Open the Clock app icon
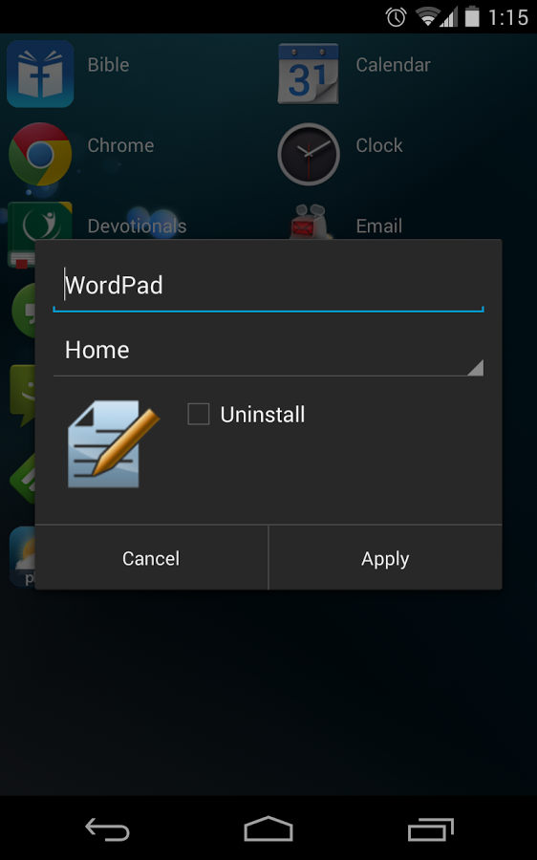This screenshot has height=860, width=537. [x=309, y=154]
